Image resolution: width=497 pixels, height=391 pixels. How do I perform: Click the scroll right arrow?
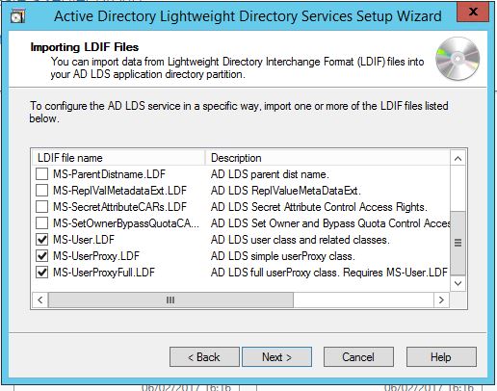tap(441, 300)
